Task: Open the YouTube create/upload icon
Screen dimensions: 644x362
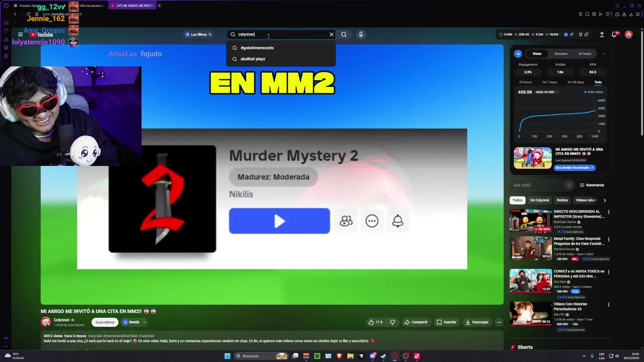Action: point(602,35)
